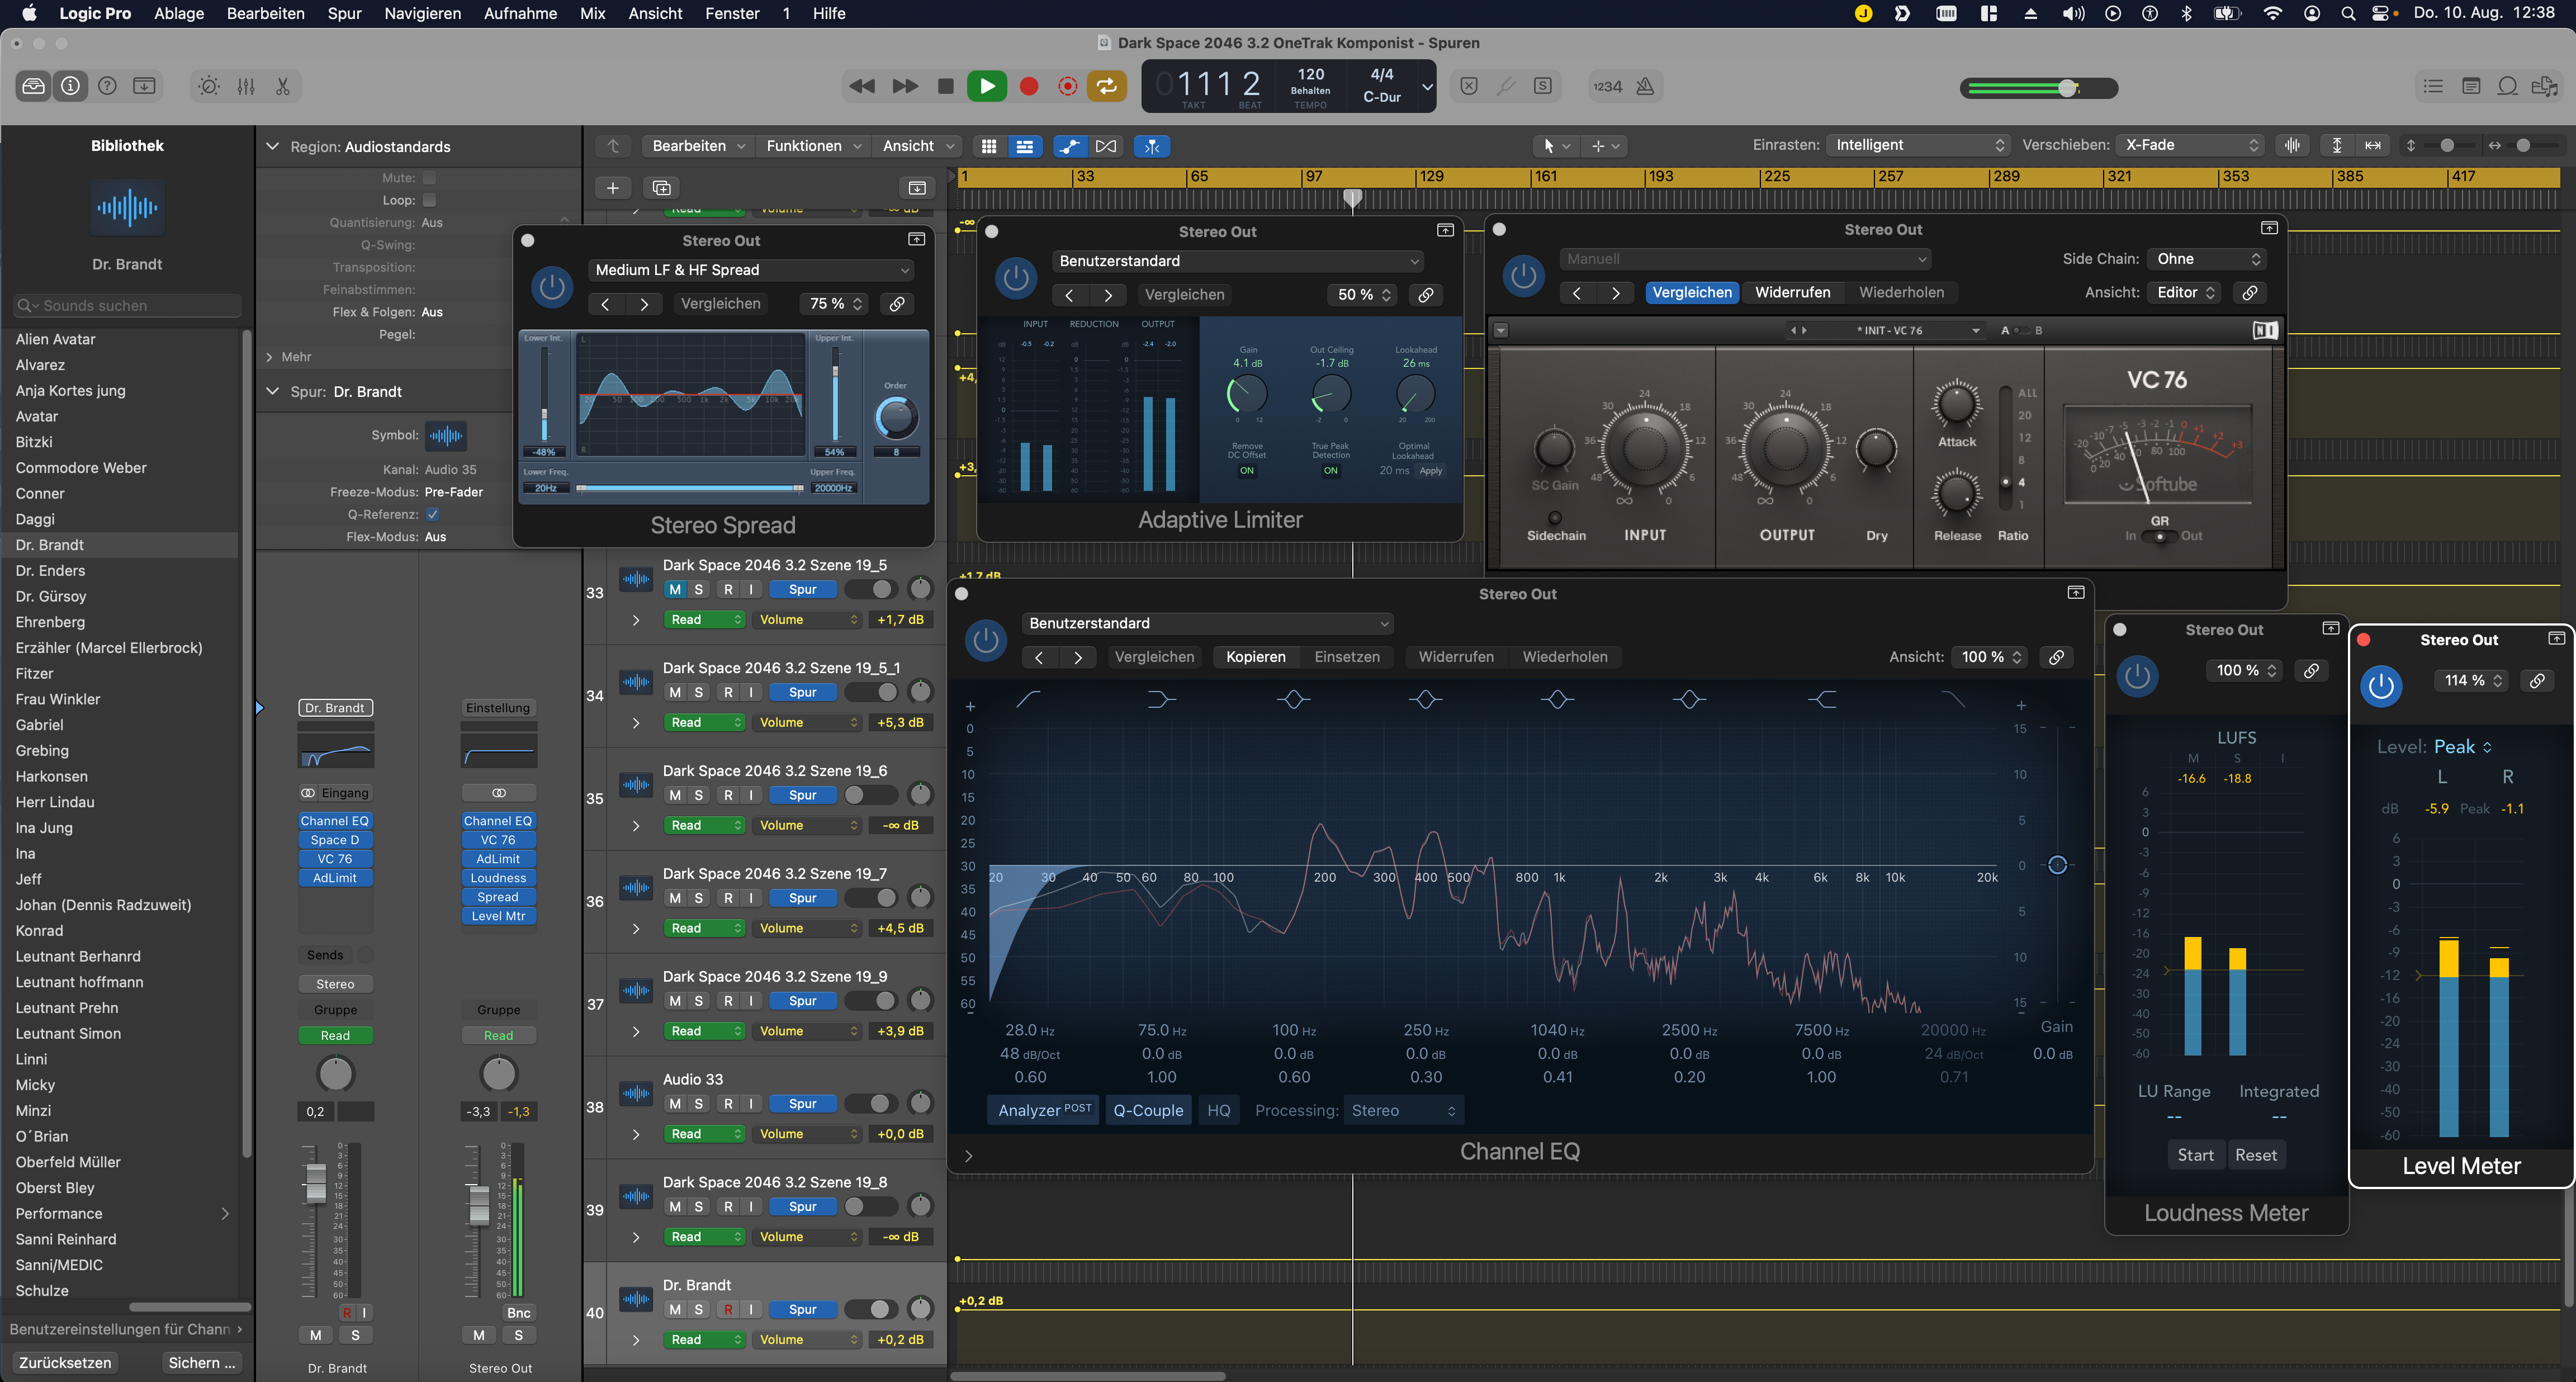Toggle the Flex view icon
2576x1382 pixels.
(1106, 146)
